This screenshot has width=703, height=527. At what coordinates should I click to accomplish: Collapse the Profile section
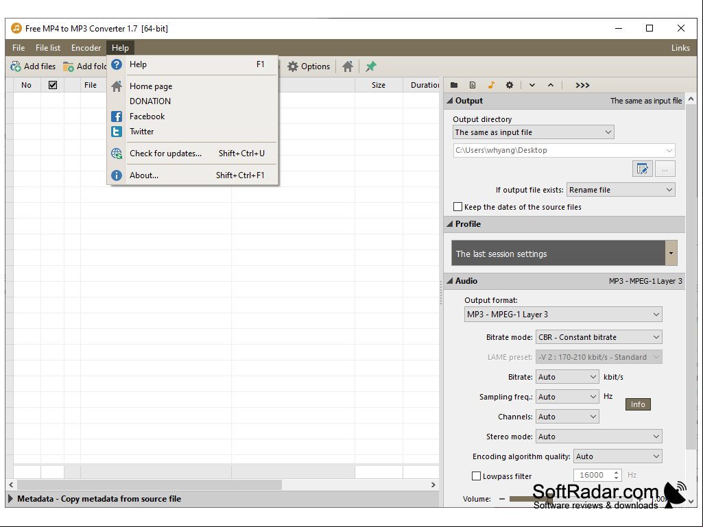click(450, 224)
